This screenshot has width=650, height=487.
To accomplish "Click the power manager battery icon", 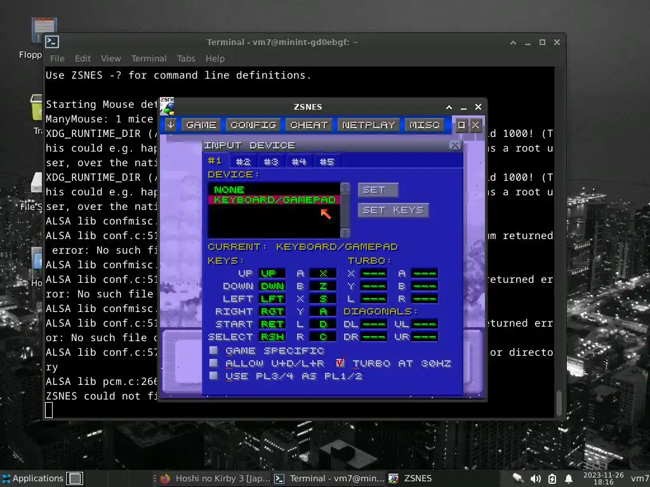I will point(552,479).
